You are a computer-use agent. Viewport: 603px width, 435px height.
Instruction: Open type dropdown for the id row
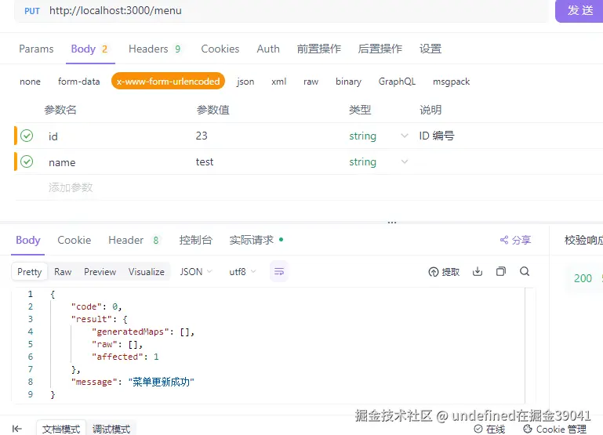(x=404, y=136)
